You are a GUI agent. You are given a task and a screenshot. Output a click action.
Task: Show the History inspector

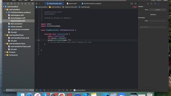click(151, 3)
